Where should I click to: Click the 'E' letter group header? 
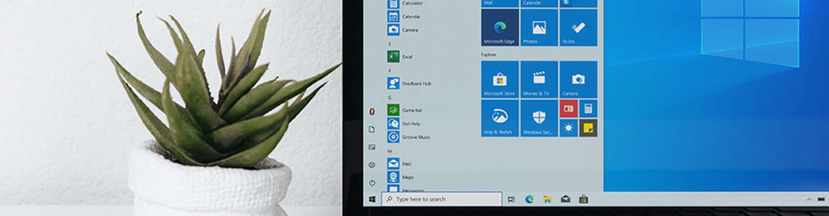[x=389, y=44]
